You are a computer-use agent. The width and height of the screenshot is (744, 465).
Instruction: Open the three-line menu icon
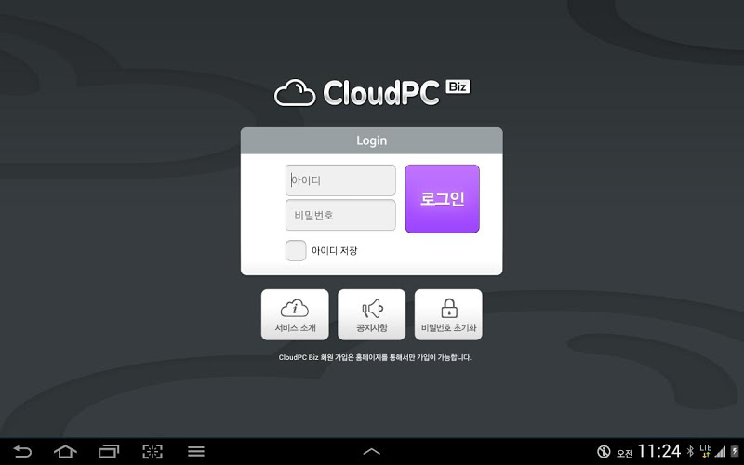click(x=196, y=451)
